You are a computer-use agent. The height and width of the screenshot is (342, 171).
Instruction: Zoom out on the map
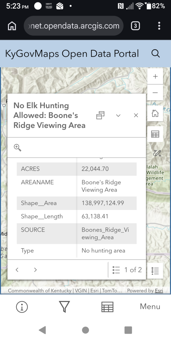point(155,93)
